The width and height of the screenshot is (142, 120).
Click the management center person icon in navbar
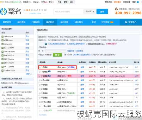coord(126,22)
